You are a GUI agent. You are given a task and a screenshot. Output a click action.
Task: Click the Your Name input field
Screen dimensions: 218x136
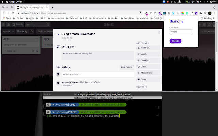(x=181, y=32)
